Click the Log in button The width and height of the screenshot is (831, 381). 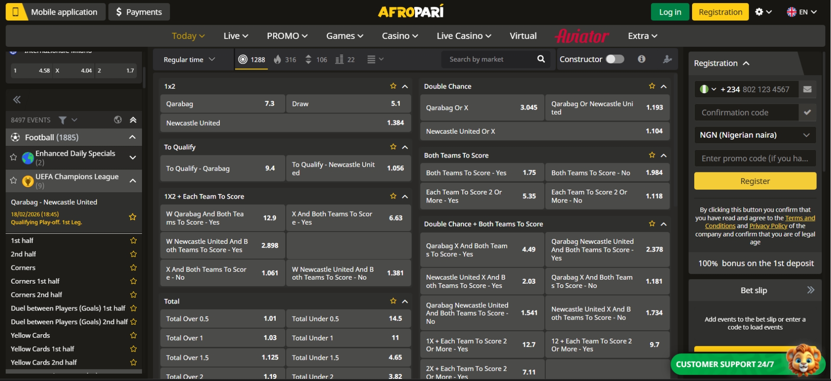coord(670,12)
